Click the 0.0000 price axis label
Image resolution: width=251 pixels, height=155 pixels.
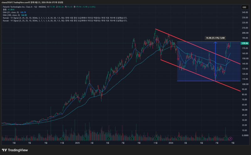pos(245,135)
